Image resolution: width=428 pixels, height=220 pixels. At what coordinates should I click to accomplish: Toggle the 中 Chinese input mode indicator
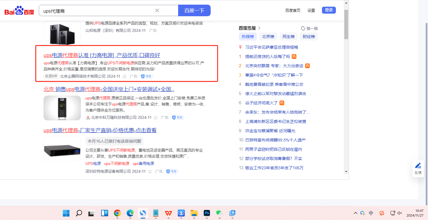click(371, 213)
